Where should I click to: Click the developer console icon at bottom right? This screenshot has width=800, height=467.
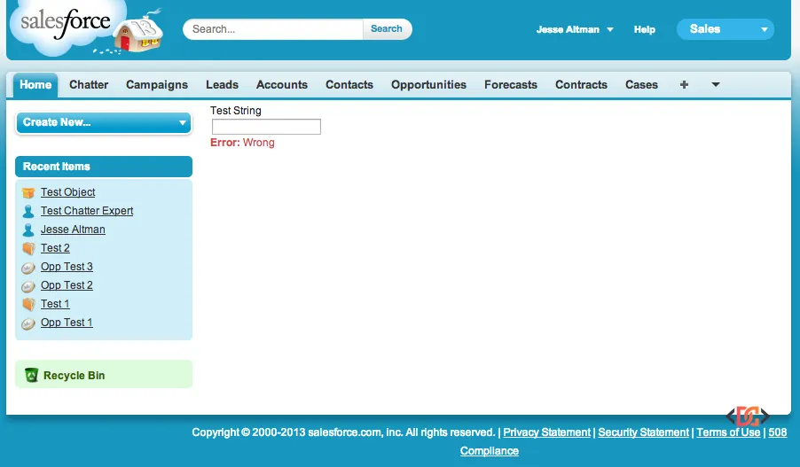[x=748, y=416]
